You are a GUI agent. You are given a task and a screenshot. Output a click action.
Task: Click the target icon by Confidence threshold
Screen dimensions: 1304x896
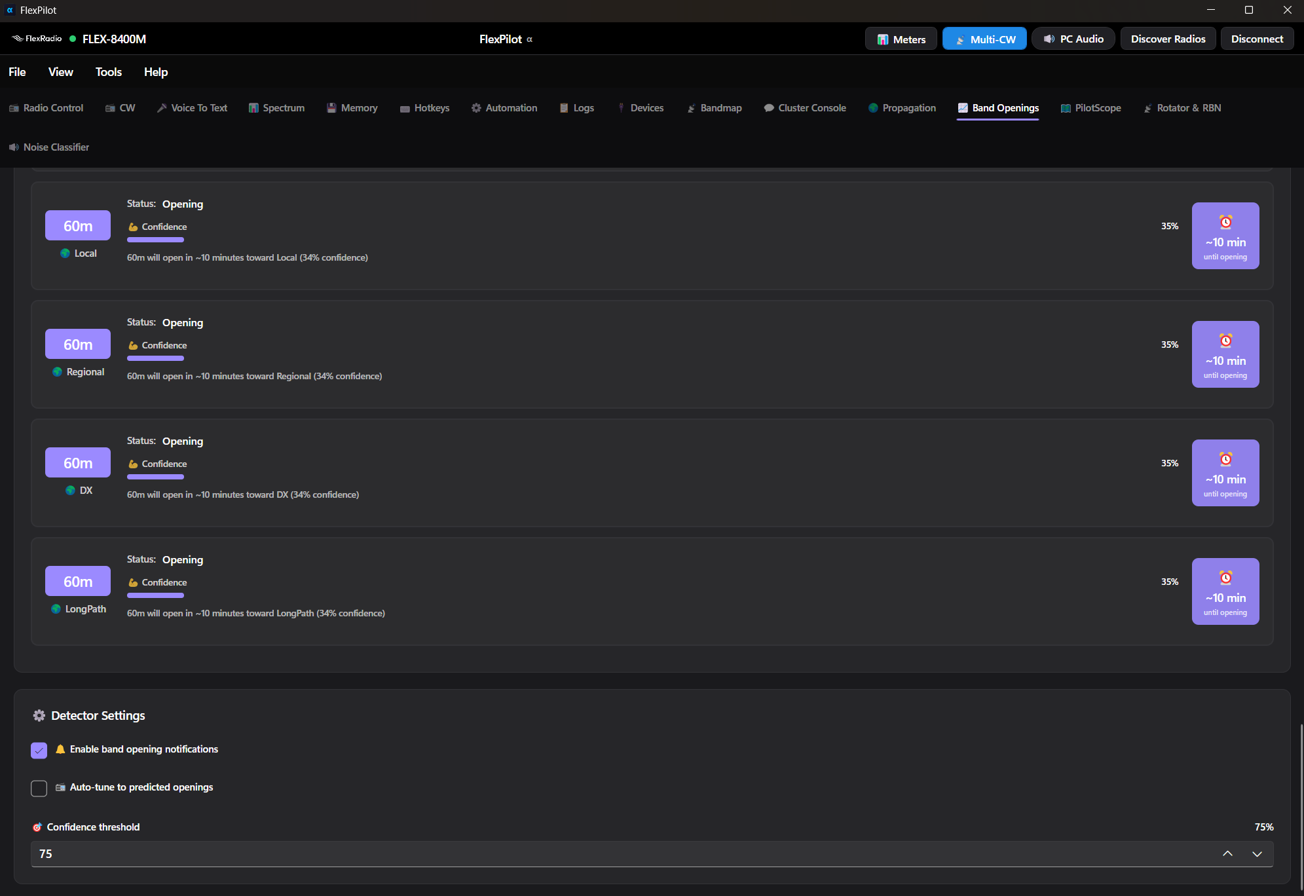tap(37, 827)
